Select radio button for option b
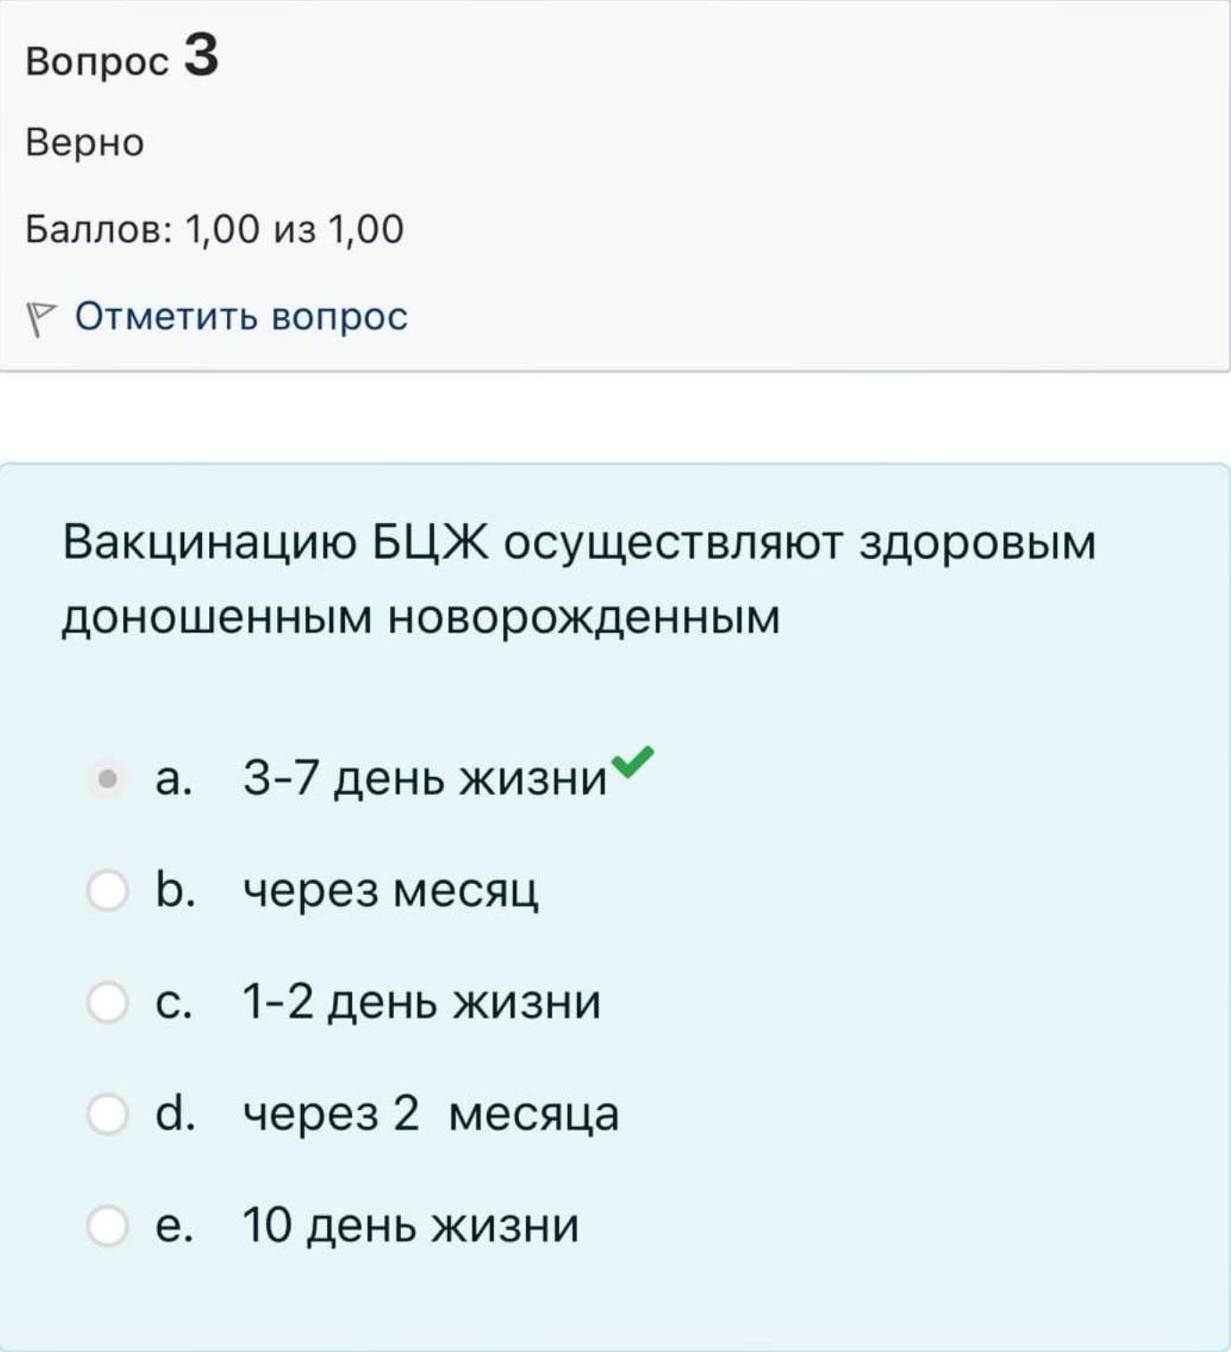1231x1352 pixels. [107, 890]
